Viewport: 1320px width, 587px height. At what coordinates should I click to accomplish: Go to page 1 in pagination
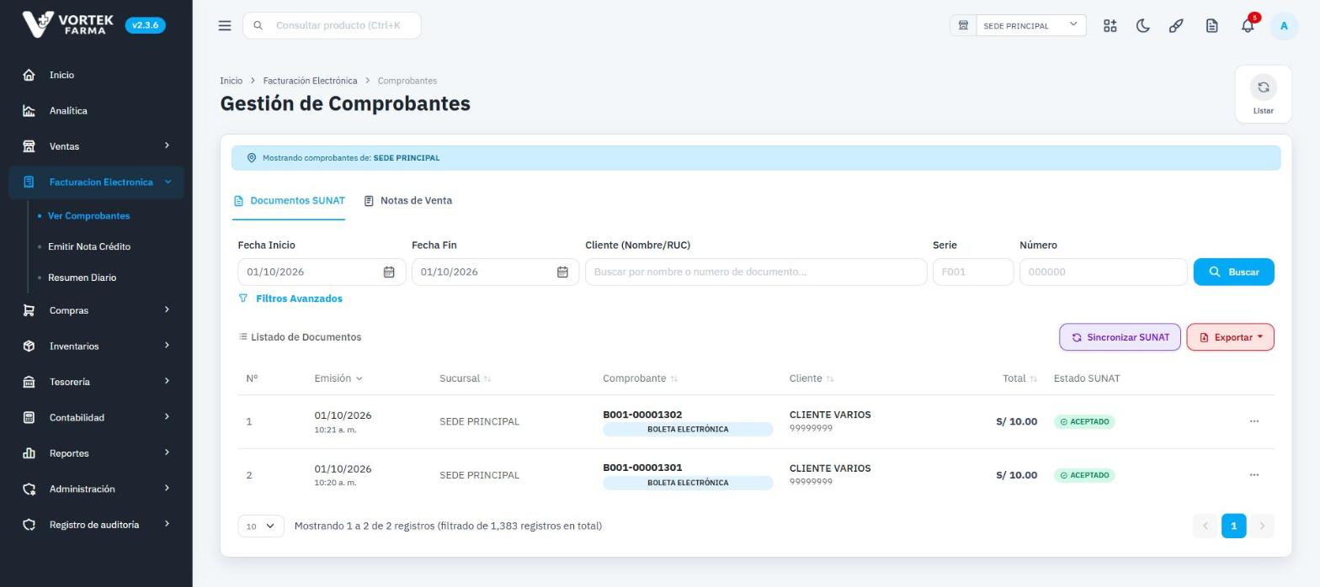click(1233, 526)
